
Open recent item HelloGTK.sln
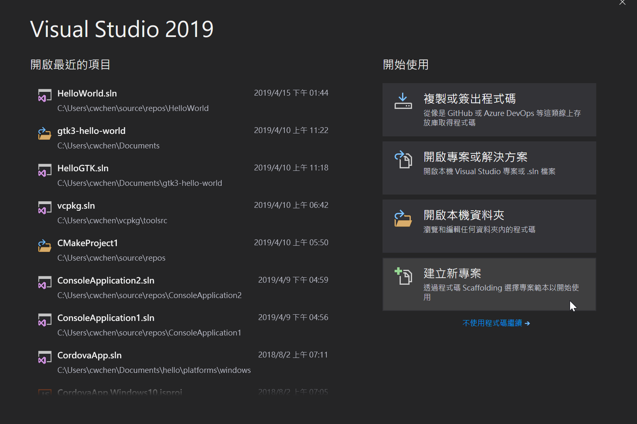(x=183, y=175)
